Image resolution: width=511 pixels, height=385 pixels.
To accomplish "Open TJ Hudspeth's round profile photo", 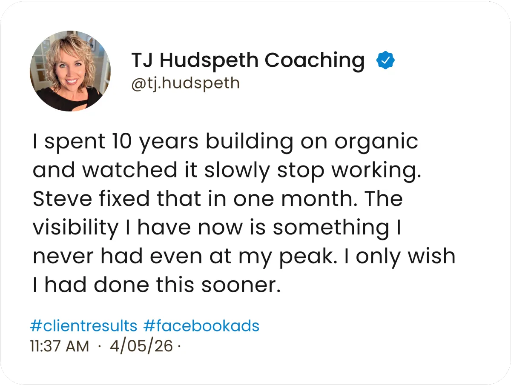I will pyautogui.click(x=70, y=71).
